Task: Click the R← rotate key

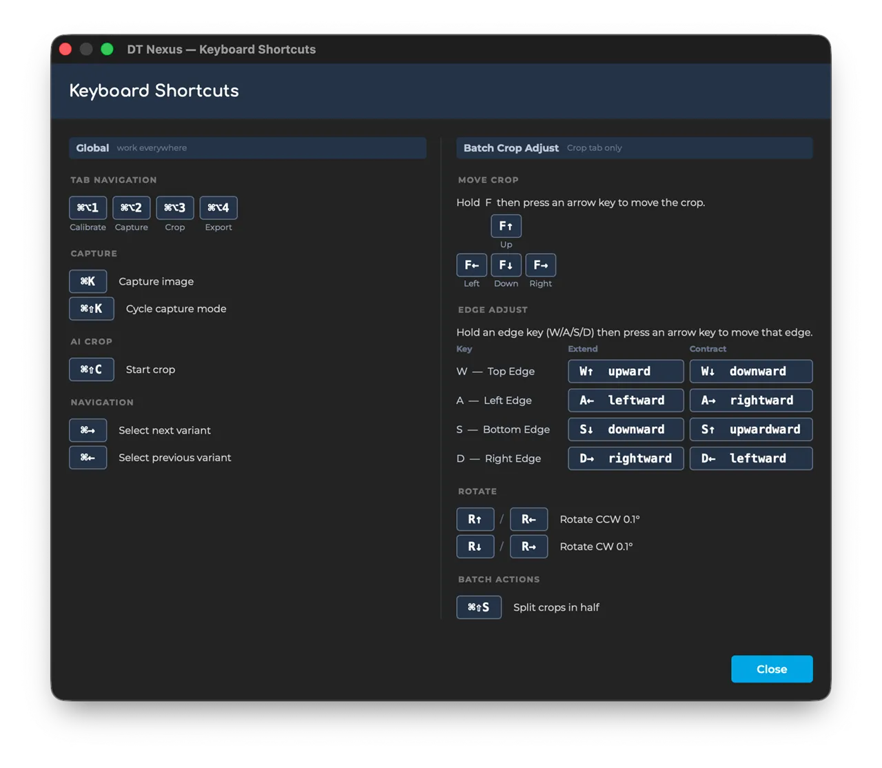Action: click(529, 519)
